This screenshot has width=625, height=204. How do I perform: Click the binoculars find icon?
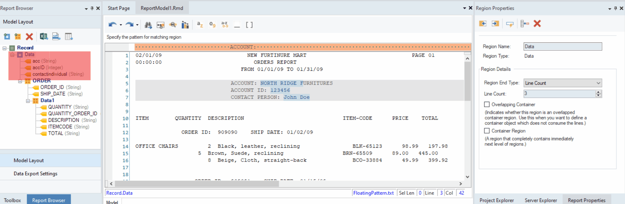(148, 25)
